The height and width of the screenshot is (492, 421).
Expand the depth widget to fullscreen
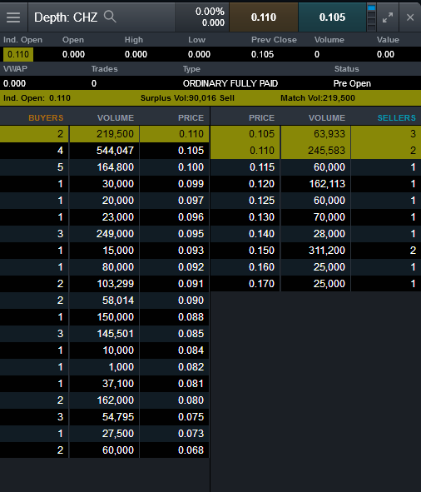coord(388,17)
